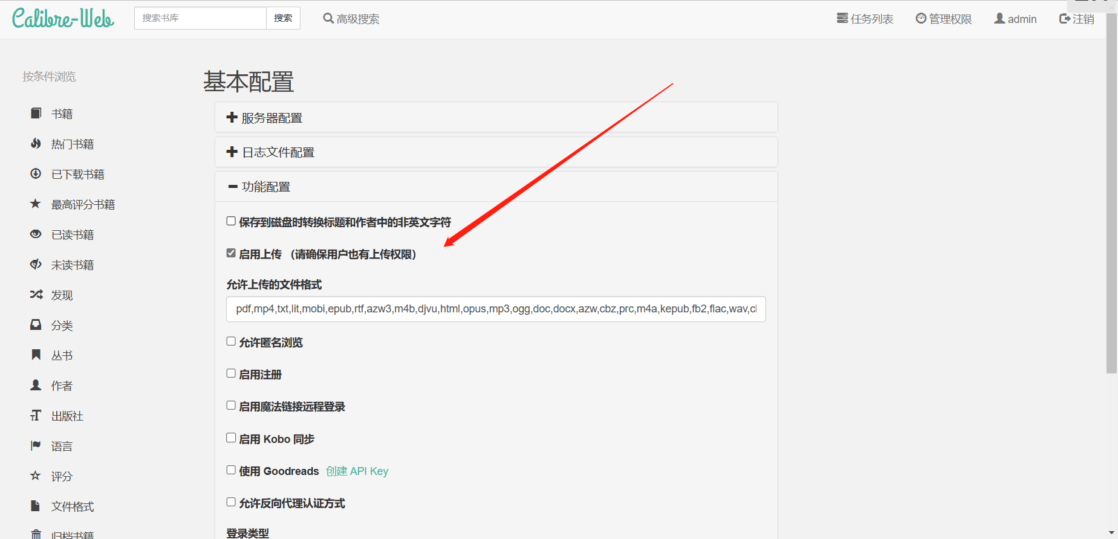Go to 管理权限 page

coord(944,19)
